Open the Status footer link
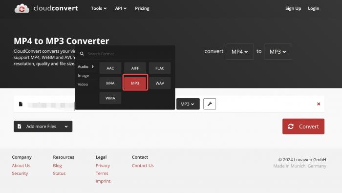 point(59,173)
